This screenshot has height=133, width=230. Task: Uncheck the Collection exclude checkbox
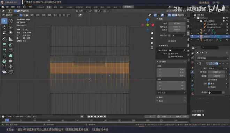(224, 18)
